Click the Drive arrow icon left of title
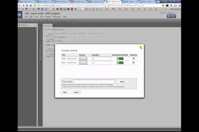Image resolution: width=199 pixels, height=132 pixels. click(x=20, y=15)
